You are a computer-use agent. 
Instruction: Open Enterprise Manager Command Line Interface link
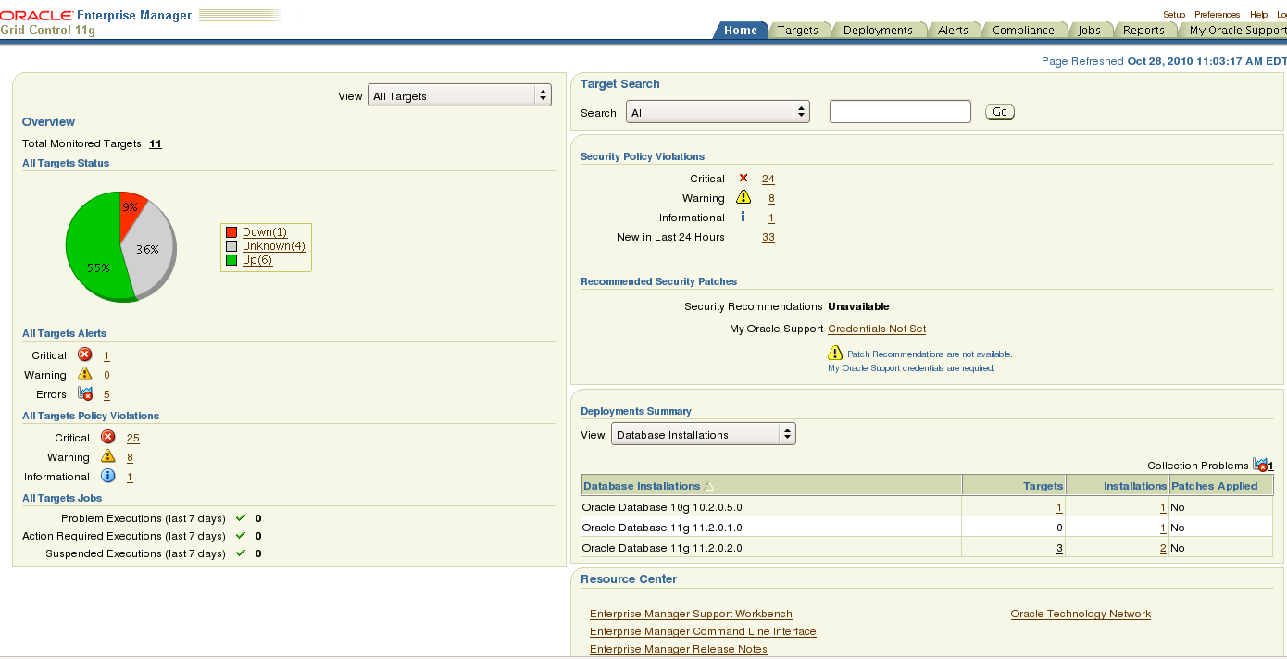tap(703, 631)
